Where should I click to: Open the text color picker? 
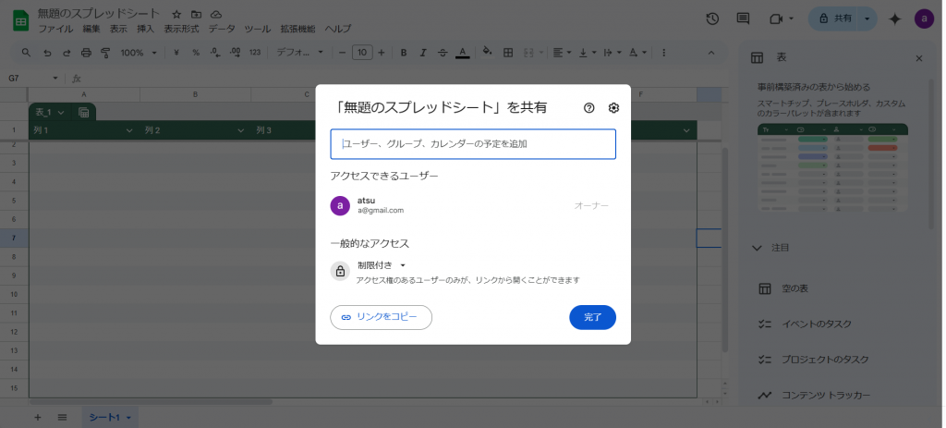(x=462, y=52)
